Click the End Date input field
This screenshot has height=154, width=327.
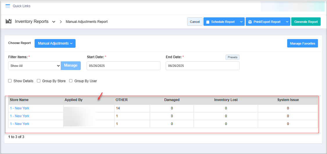202,66
